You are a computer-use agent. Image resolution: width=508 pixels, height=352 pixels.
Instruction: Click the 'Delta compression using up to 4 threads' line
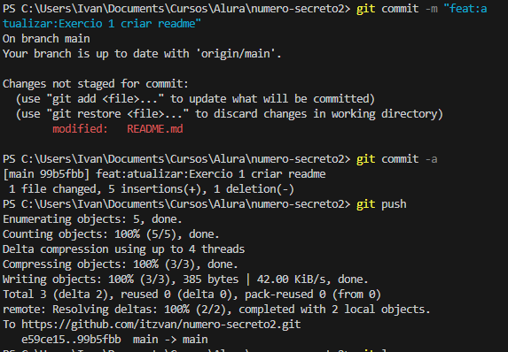coord(123,249)
